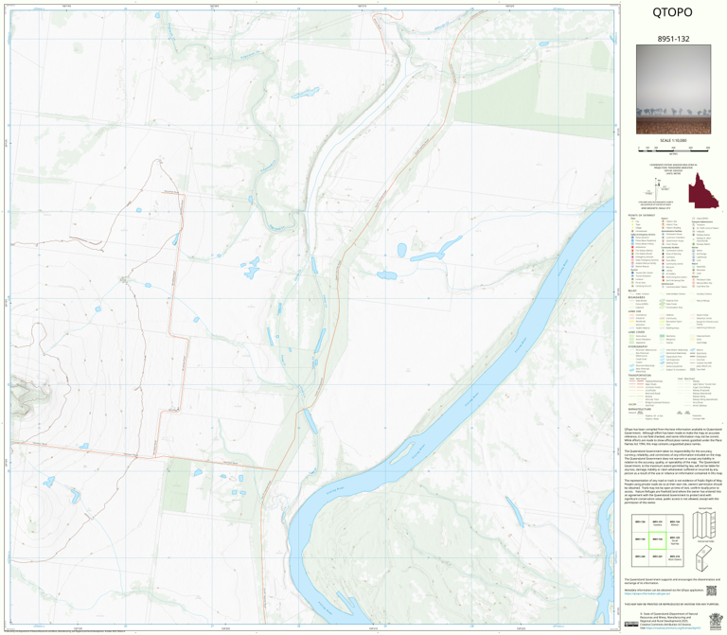Click the SCALE 1:10,000 label
The width and height of the screenshot is (727, 635).
click(x=673, y=140)
